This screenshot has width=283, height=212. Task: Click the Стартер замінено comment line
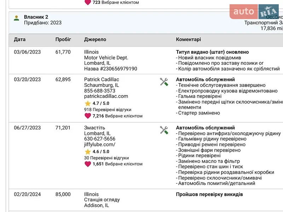(x=199, y=113)
